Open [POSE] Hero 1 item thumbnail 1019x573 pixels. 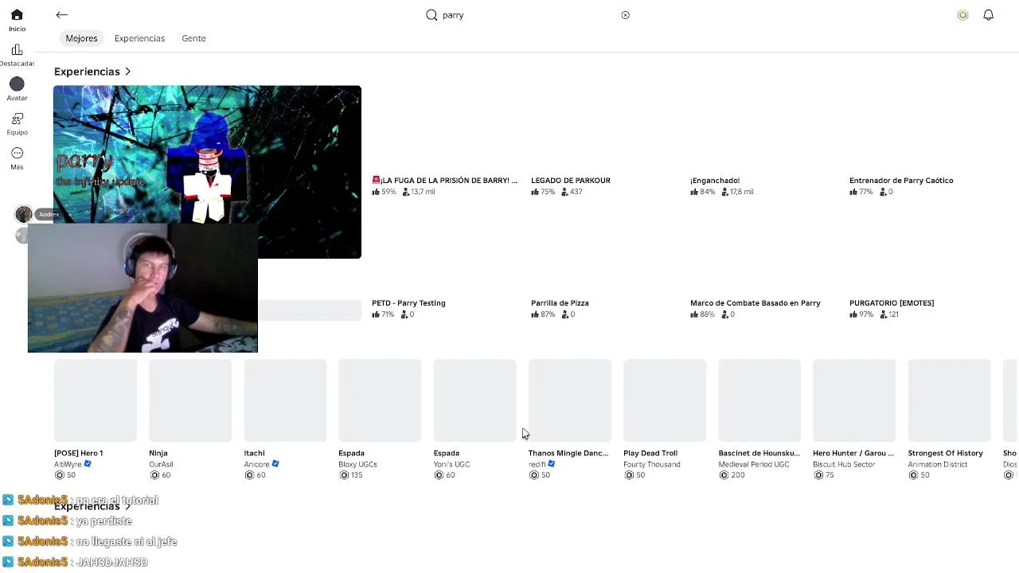coord(96,400)
